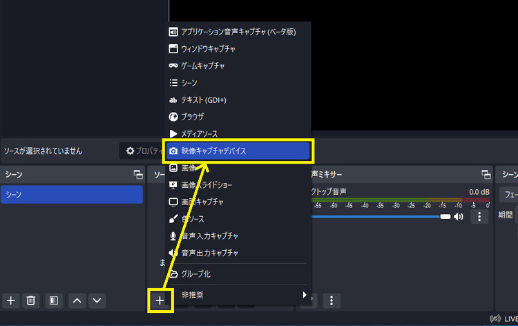Image resolution: width=518 pixels, height=326 pixels.
Task: Select 音声出力キャプチャ from the menu
Action: click(x=238, y=253)
